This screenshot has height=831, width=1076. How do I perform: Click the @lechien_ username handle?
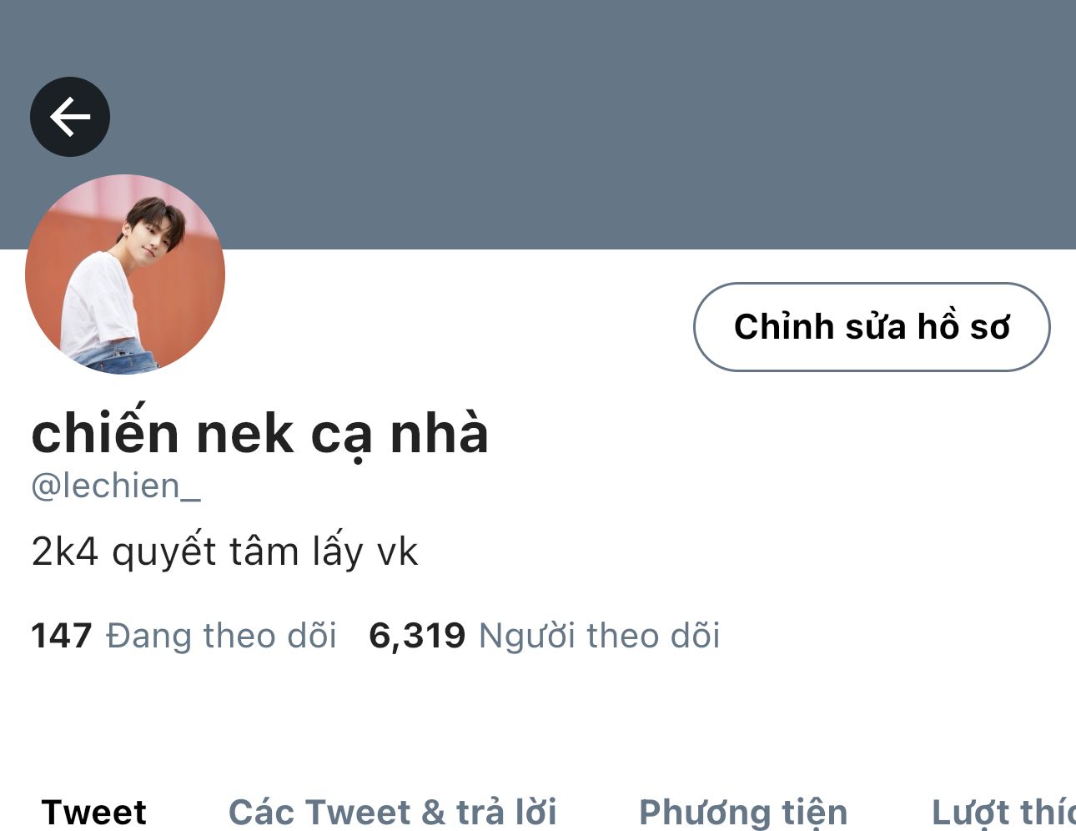click(116, 486)
